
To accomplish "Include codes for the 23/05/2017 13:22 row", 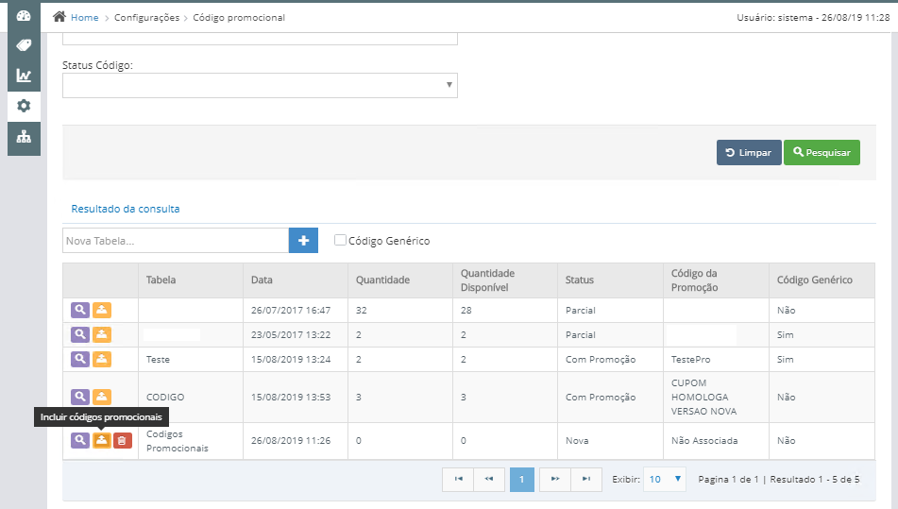I will 102,334.
